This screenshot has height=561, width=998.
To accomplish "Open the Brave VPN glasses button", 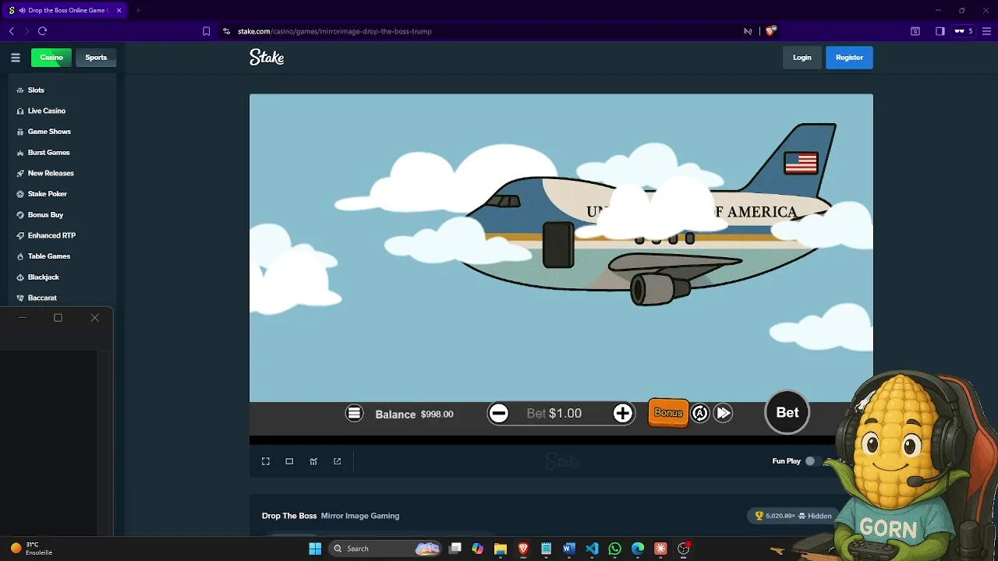I will (964, 31).
